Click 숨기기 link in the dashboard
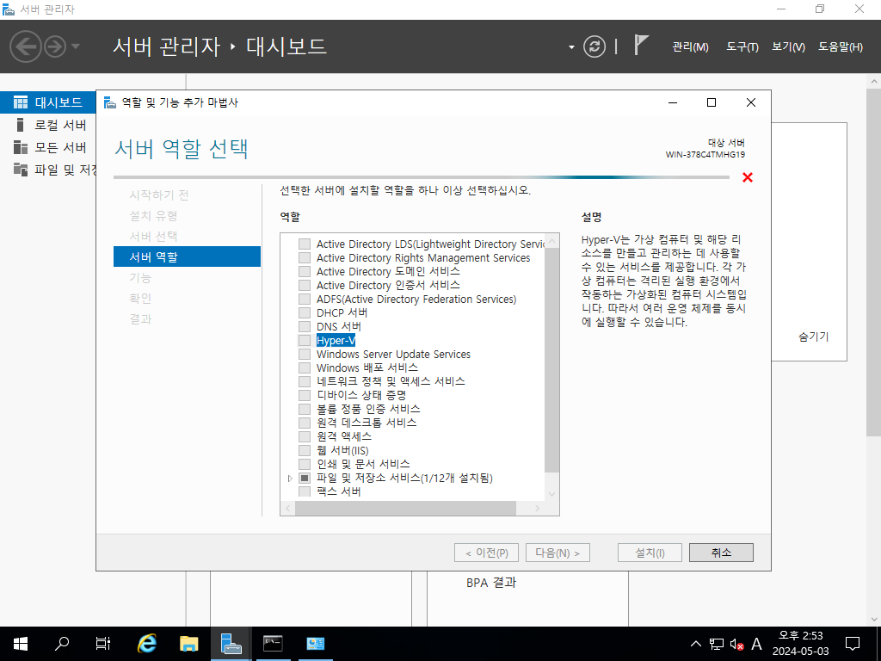Viewport: 881px width, 661px height. pyautogui.click(x=813, y=337)
